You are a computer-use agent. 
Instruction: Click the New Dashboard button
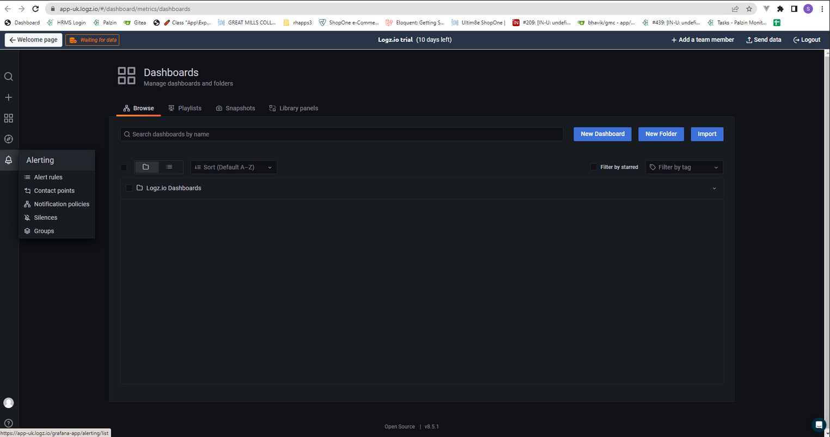pos(602,134)
